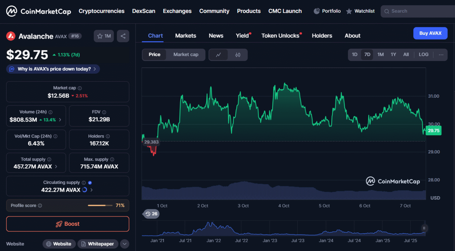Image resolution: width=455 pixels, height=251 pixels.
Task: Select the Price chart toggle
Action: [x=154, y=54]
